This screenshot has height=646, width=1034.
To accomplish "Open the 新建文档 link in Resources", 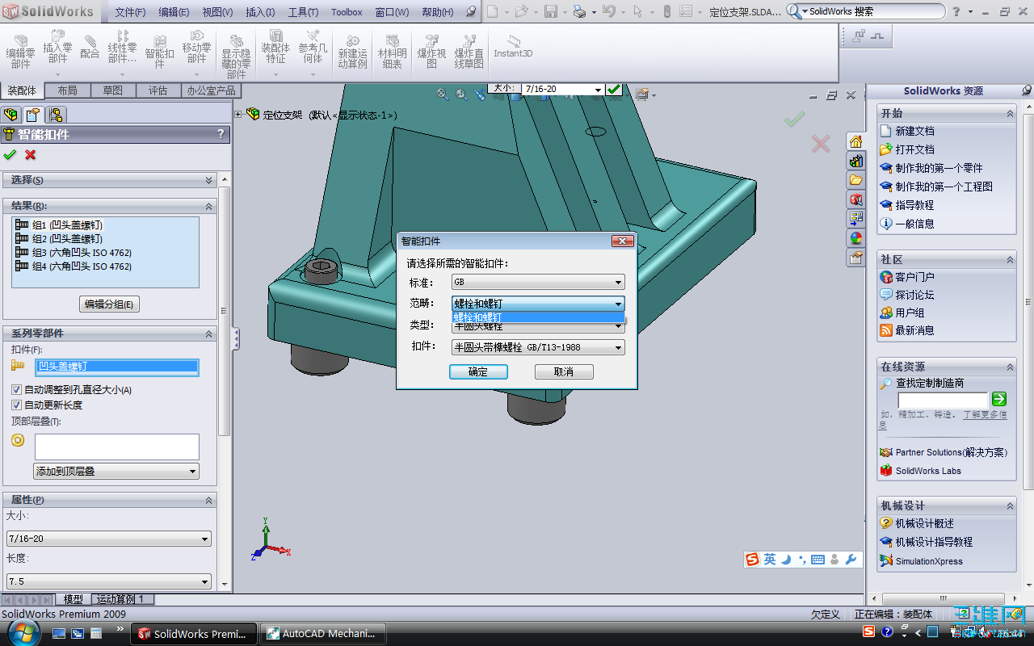I will pyautogui.click(x=914, y=131).
